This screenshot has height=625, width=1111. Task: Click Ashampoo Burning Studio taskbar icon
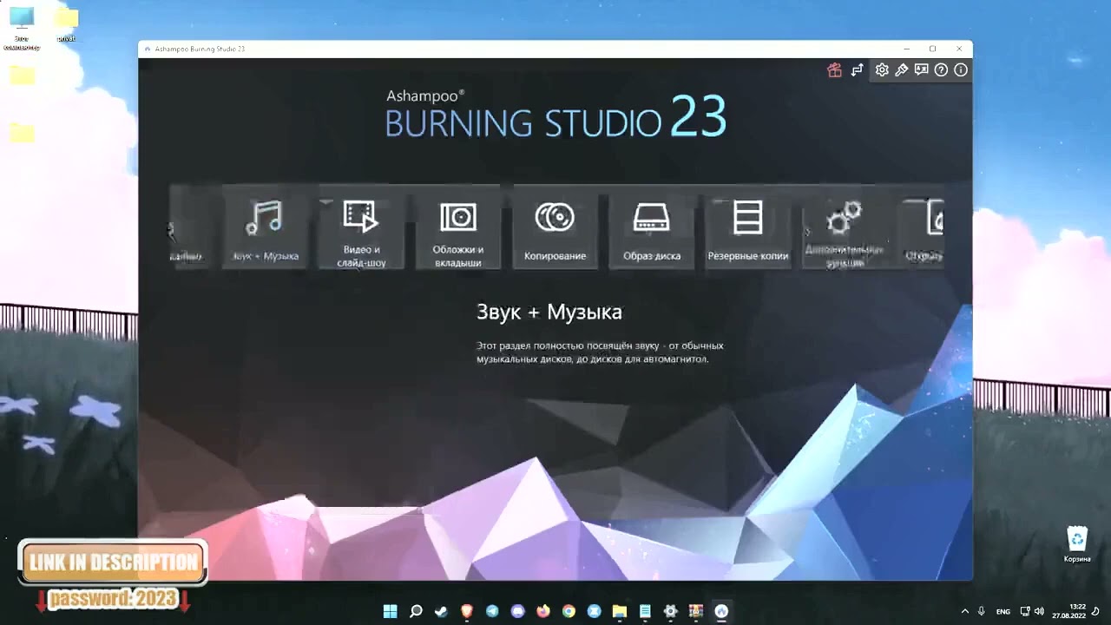pyautogui.click(x=721, y=611)
